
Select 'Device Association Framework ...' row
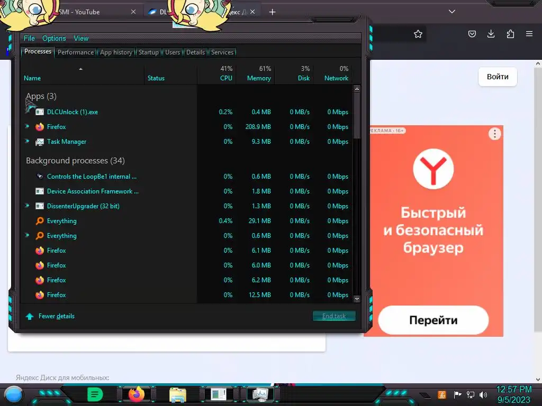click(187, 191)
